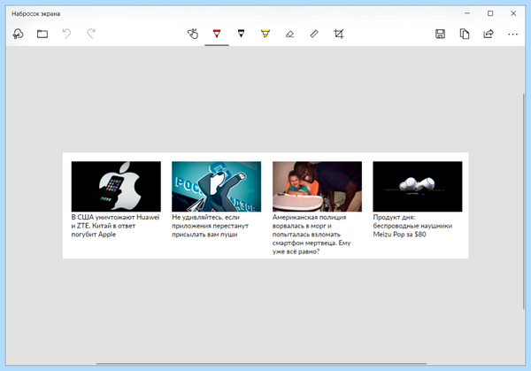Viewport: 531px width, 371px height.
Task: Select the eraser tool
Action: 290,34
